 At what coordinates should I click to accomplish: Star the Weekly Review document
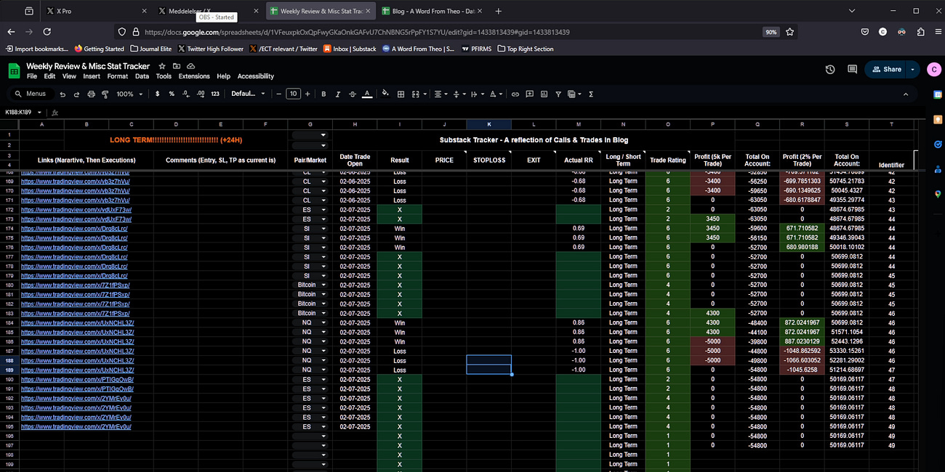click(x=162, y=66)
